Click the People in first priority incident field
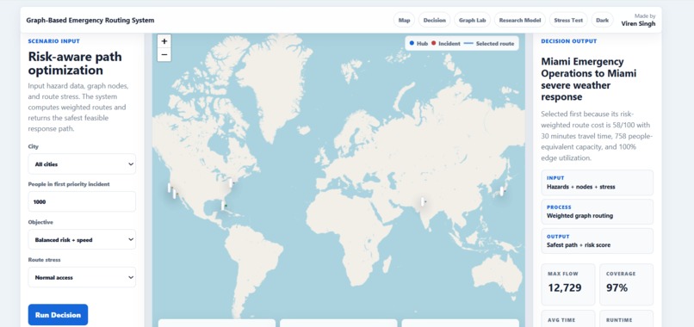 click(x=82, y=201)
